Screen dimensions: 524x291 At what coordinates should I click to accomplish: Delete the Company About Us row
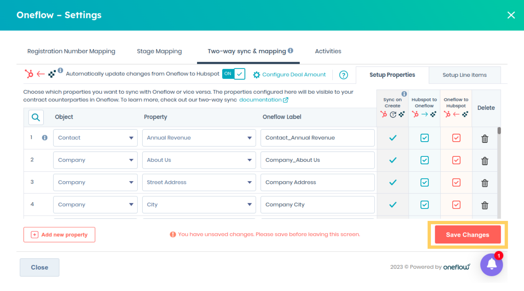tap(485, 161)
